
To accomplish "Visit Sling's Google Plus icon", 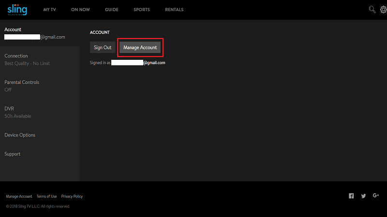I will point(376,195).
